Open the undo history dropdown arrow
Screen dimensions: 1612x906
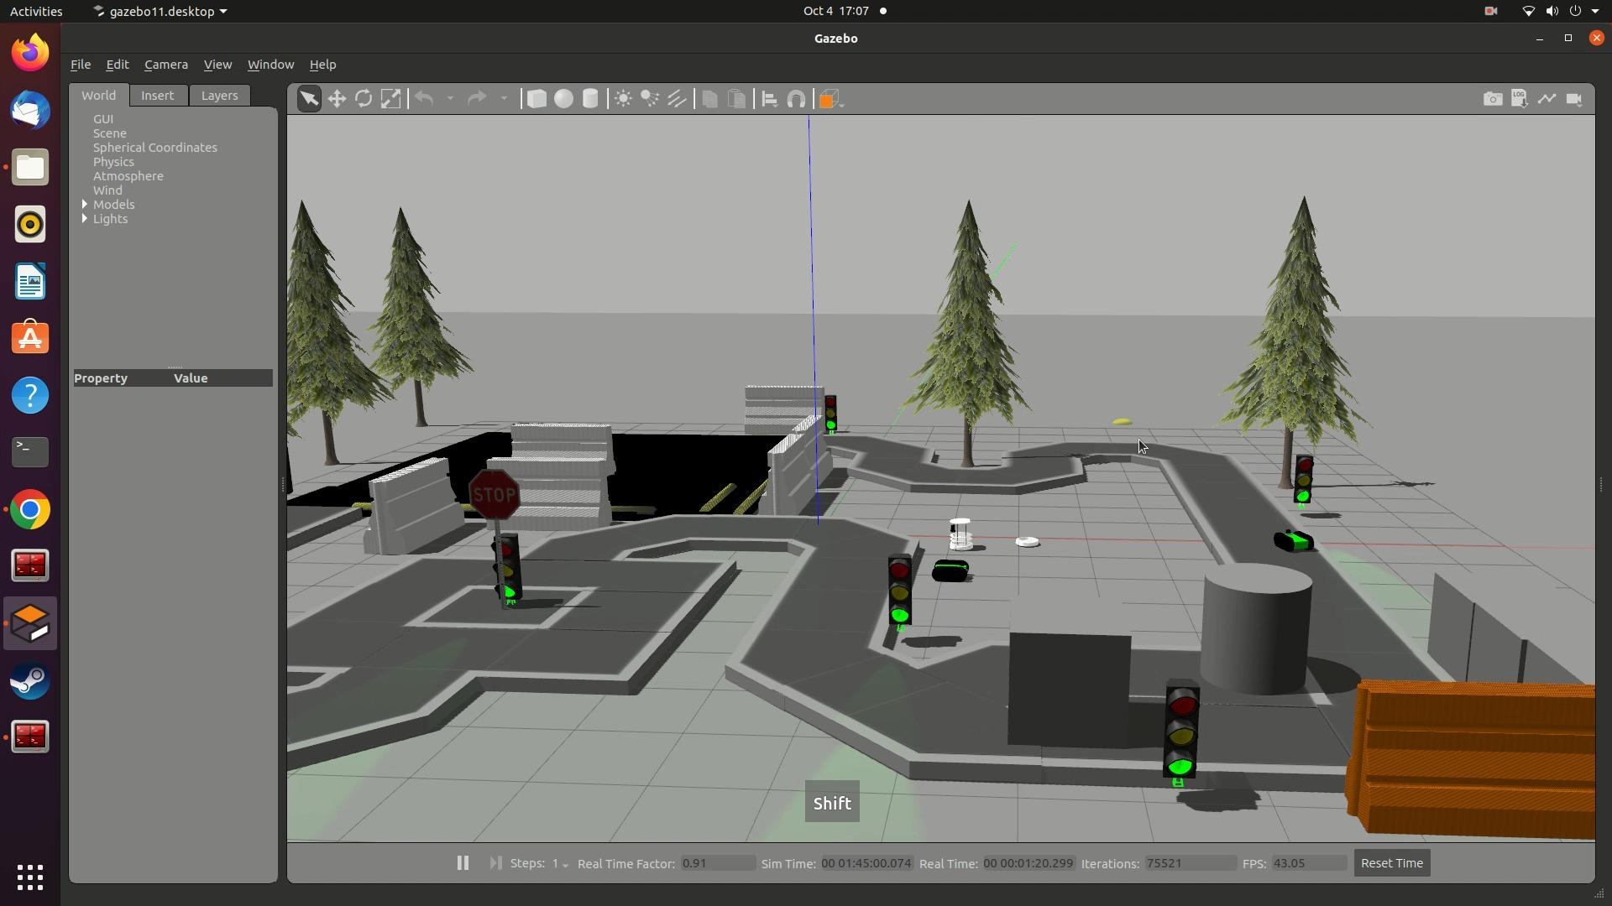pos(450,99)
